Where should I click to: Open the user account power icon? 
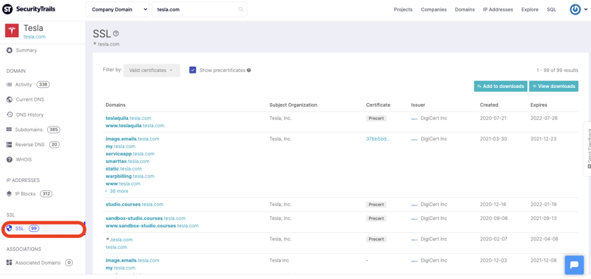575,9
